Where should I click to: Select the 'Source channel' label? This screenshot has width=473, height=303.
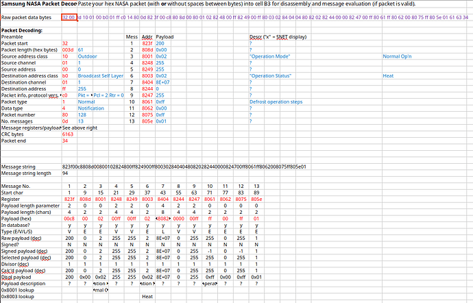(19, 63)
